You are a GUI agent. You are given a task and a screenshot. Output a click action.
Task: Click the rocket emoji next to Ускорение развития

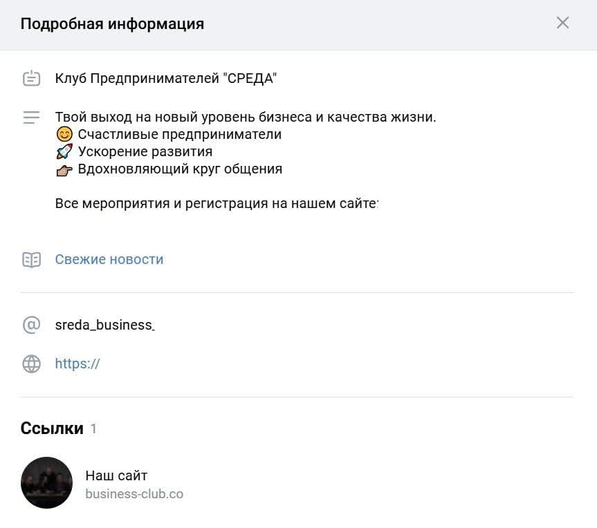point(63,151)
